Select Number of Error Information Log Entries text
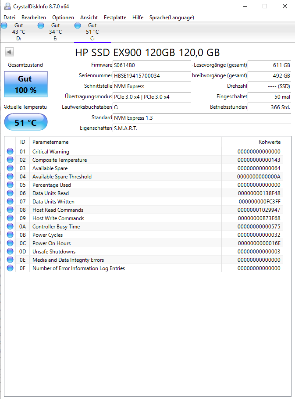 pos(78,268)
